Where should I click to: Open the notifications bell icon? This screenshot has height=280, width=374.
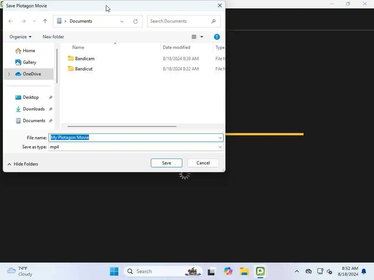364,271
